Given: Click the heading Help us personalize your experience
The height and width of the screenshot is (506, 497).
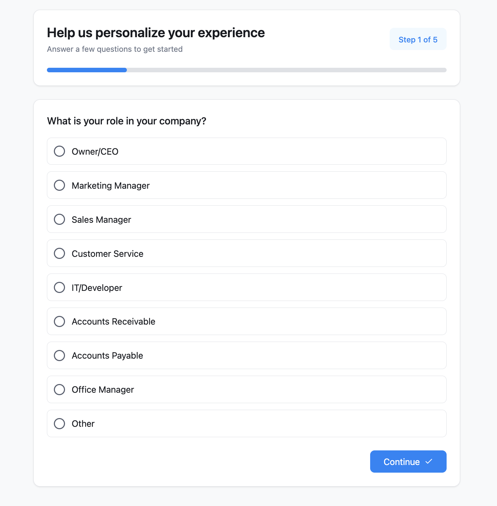Looking at the screenshot, I should pyautogui.click(x=156, y=32).
